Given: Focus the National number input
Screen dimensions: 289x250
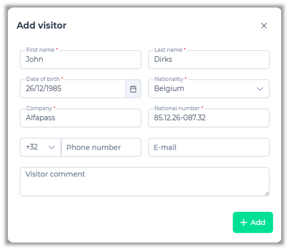Looking at the screenshot, I should [209, 118].
